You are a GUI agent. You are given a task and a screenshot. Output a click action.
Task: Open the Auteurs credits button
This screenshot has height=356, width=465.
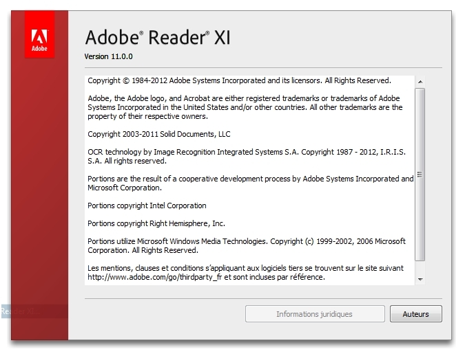coord(416,314)
